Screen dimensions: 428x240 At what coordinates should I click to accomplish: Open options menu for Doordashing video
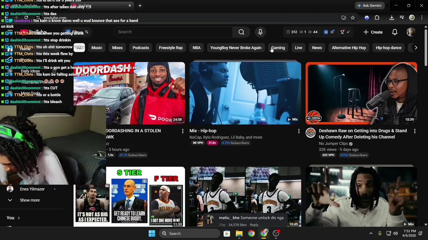[x=183, y=131]
